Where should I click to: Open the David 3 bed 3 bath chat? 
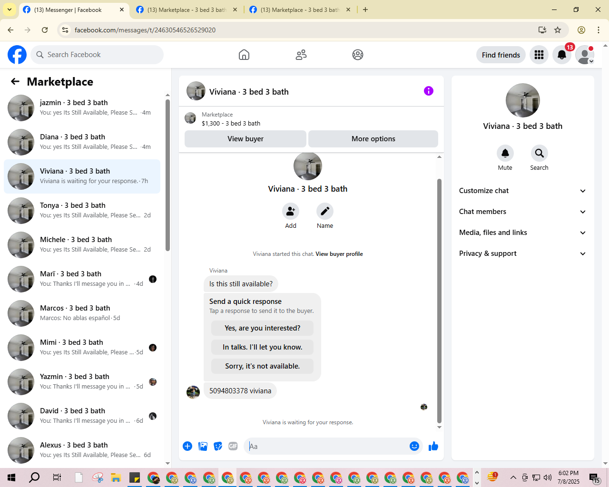coord(82,416)
